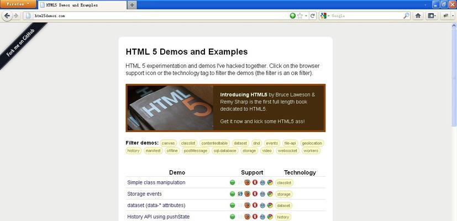Open the search engine dropdown beside Google icon
The image size is (457, 221).
point(328,16)
